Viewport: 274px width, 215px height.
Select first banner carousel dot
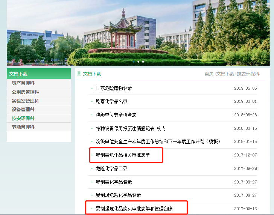[x=134, y=62]
